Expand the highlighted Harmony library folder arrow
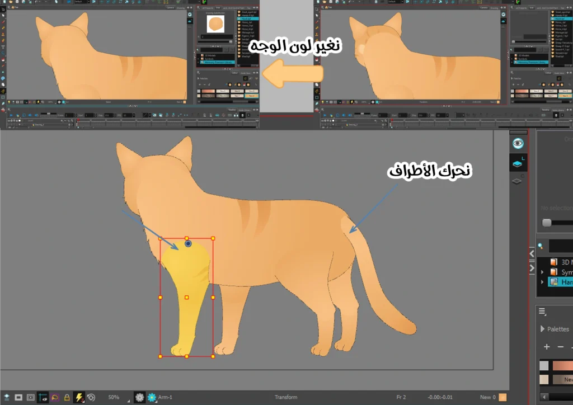This screenshot has height=405, width=573. (x=542, y=282)
